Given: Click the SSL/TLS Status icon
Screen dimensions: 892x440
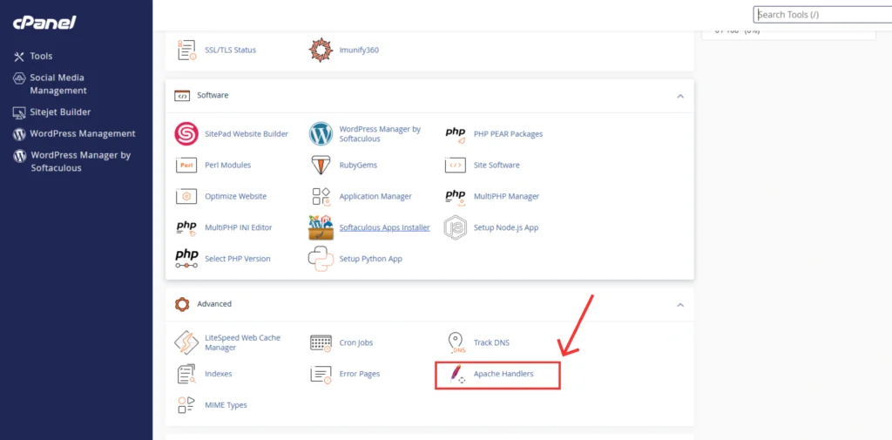Looking at the screenshot, I should pos(186,50).
